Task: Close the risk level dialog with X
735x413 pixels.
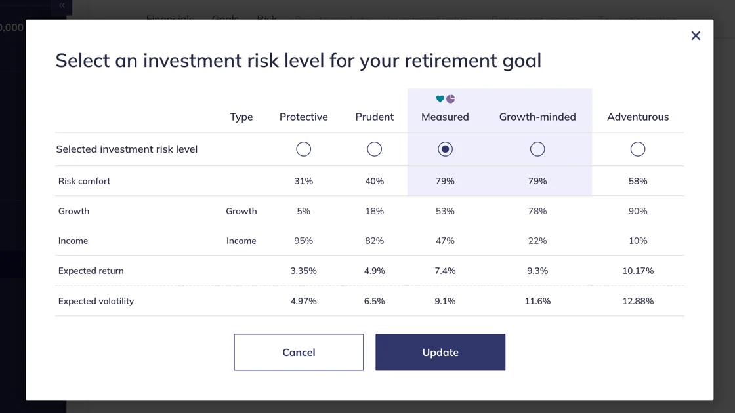Action: coord(696,36)
